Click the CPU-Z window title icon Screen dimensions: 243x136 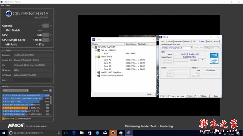tap(161, 37)
